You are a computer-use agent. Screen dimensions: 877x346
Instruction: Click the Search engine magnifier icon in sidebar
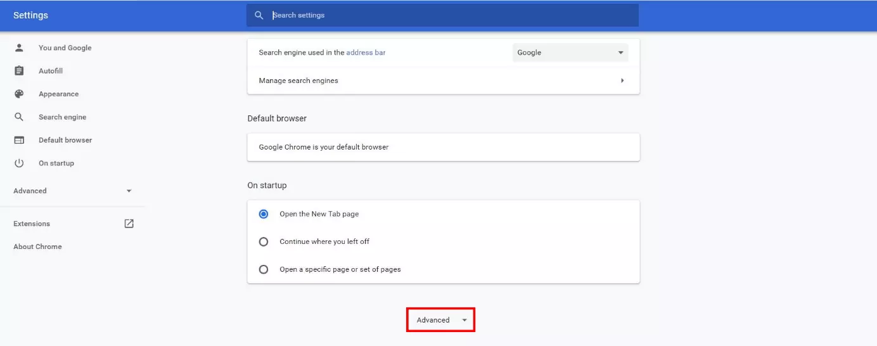19,117
